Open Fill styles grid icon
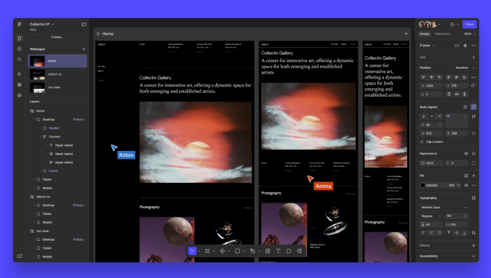Image resolution: width=491 pixels, height=278 pixels. (x=466, y=176)
